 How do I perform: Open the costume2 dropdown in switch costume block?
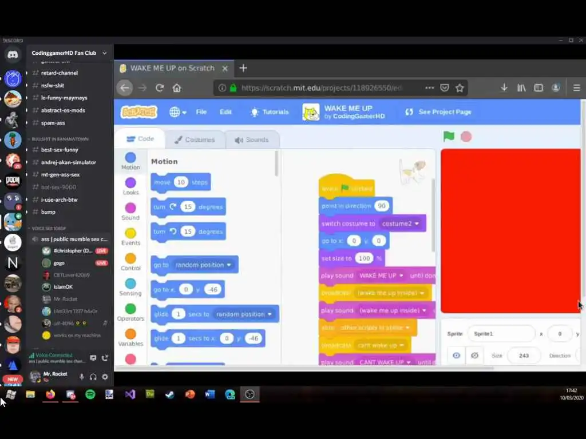[x=400, y=224]
